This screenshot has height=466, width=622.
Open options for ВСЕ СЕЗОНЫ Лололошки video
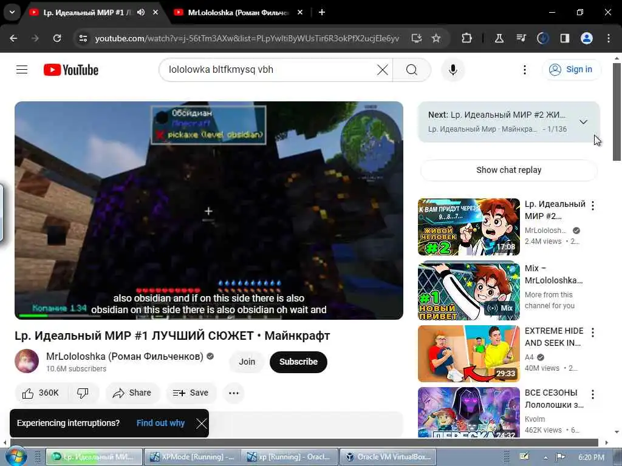(x=593, y=394)
